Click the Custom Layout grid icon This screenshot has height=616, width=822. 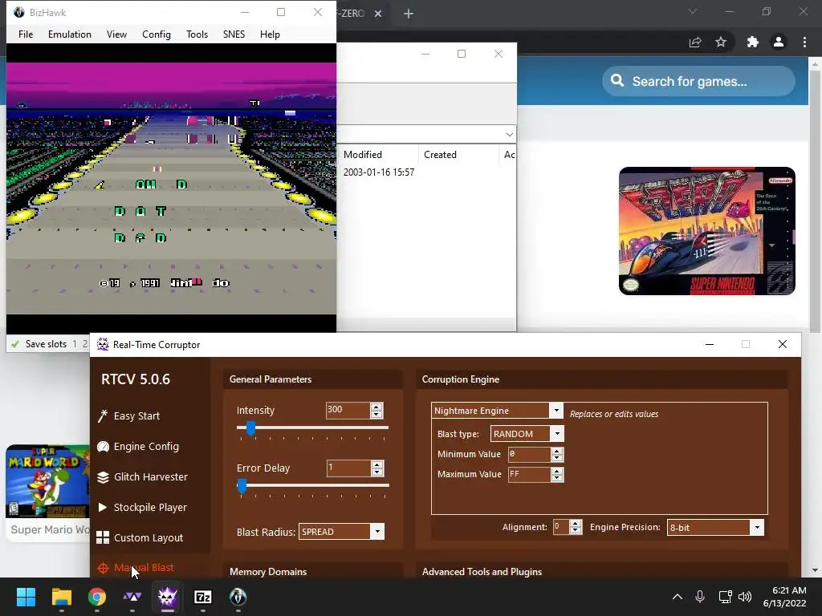coord(103,537)
